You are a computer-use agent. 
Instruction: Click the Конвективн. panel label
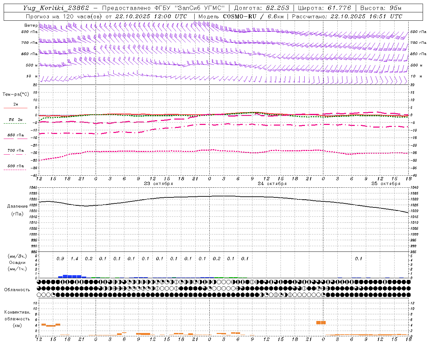point(17,312)
